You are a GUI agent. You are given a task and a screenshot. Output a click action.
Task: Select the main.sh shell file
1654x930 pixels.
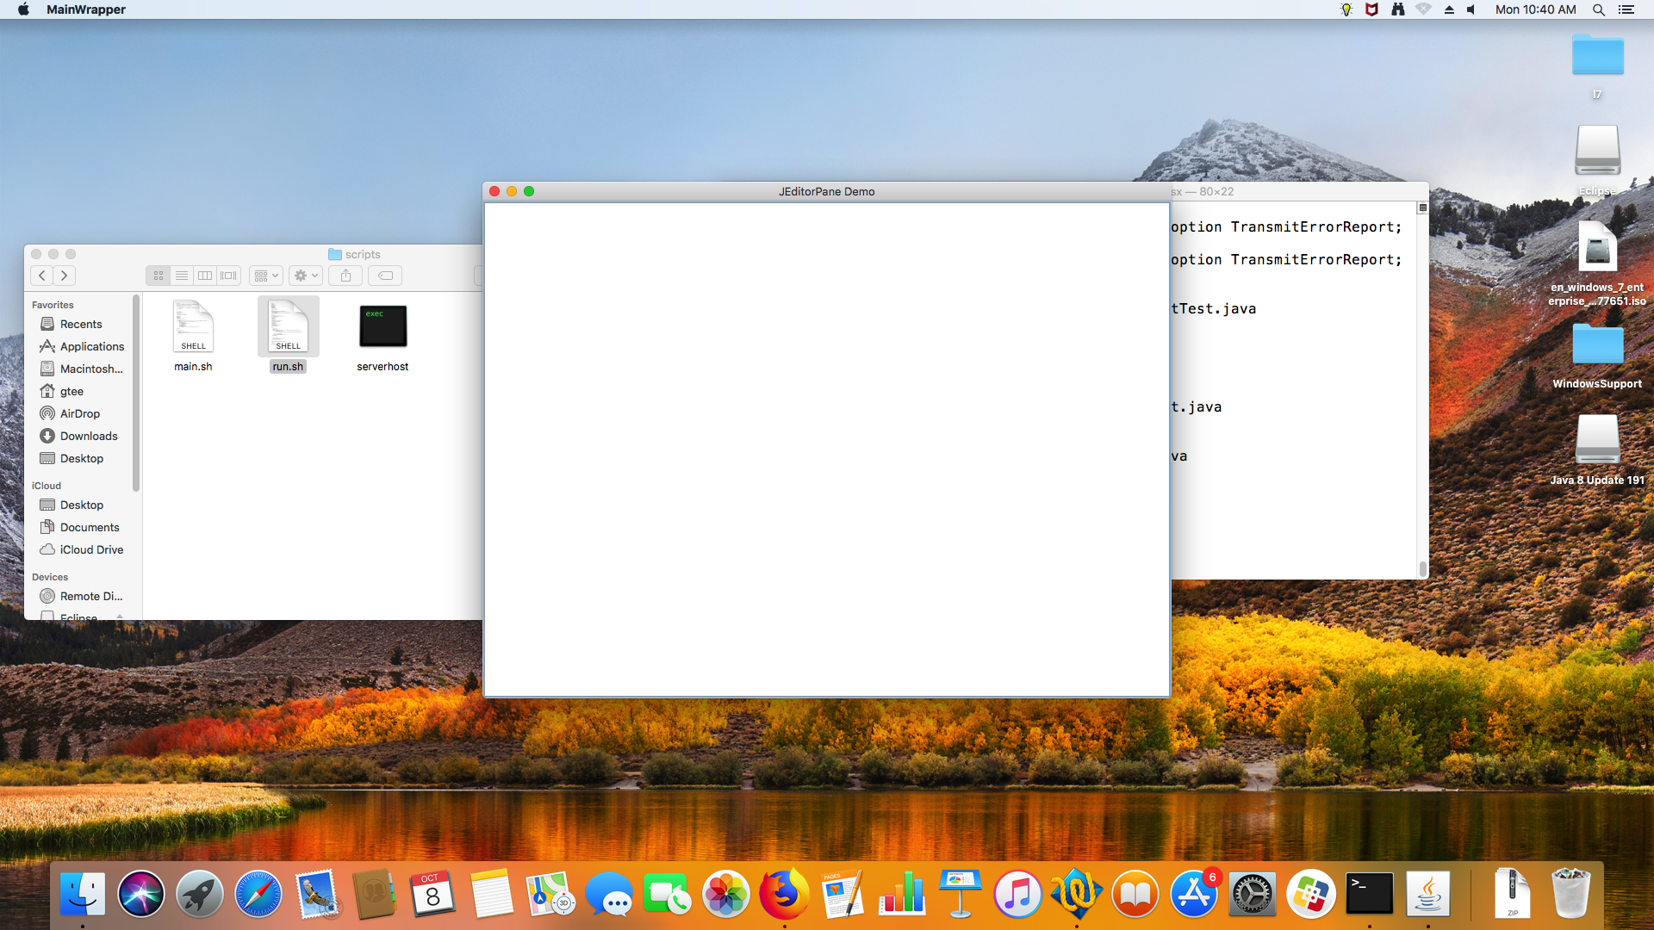click(193, 327)
